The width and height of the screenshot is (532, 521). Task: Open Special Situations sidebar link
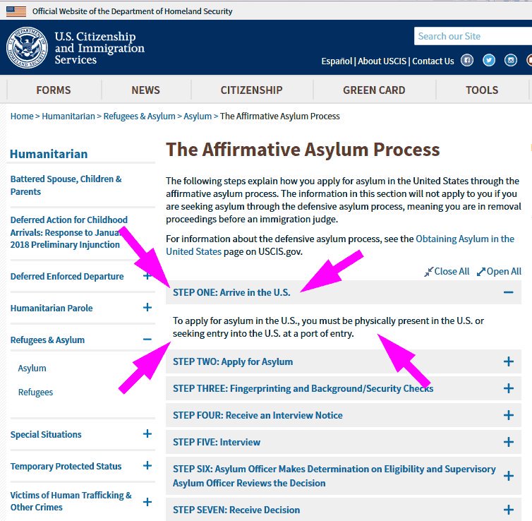click(46, 434)
